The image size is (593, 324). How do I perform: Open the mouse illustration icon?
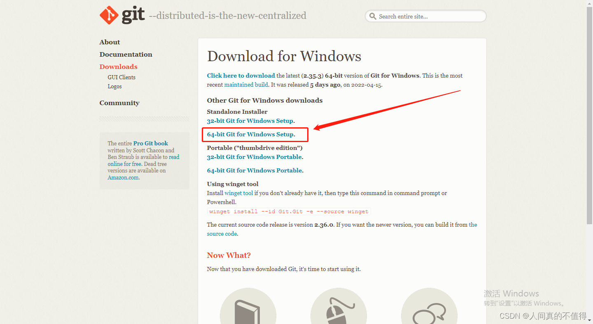pos(339,306)
